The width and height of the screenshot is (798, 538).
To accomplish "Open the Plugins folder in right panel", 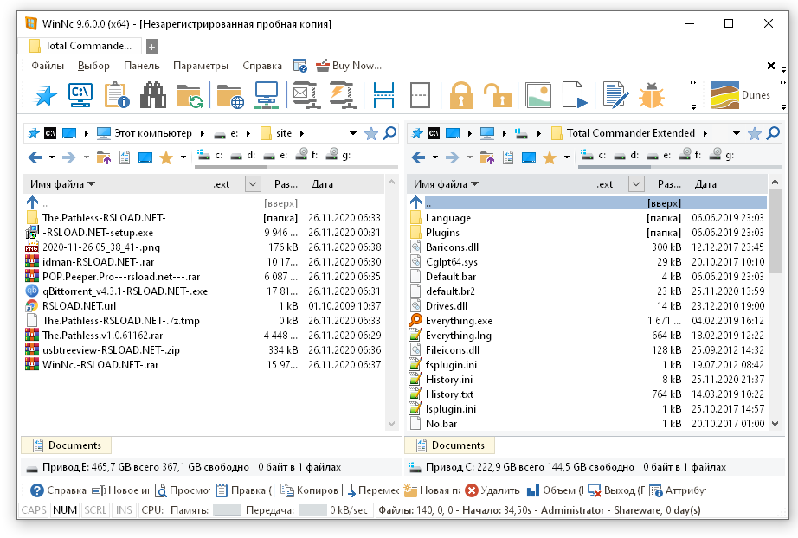I will 442,233.
